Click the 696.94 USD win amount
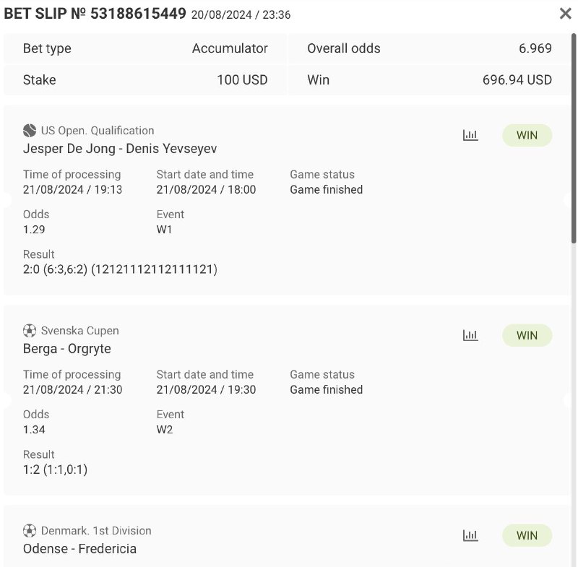Screen dimensions: 578x567 [x=517, y=80]
